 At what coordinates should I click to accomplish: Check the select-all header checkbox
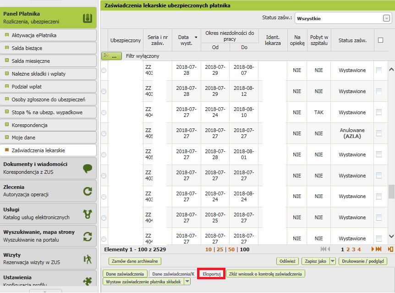click(x=380, y=40)
